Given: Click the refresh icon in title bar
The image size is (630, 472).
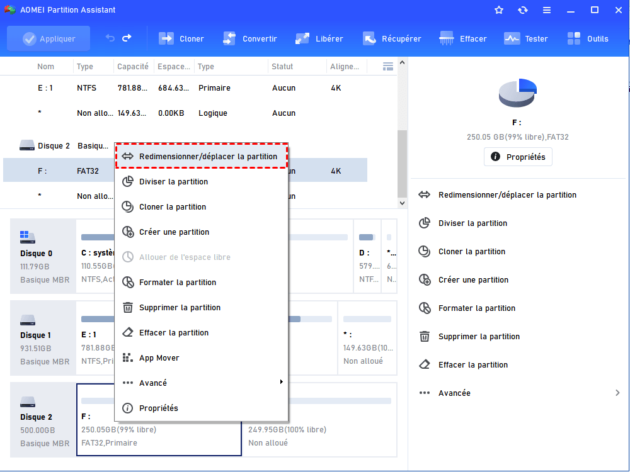Looking at the screenshot, I should pyautogui.click(x=523, y=10).
